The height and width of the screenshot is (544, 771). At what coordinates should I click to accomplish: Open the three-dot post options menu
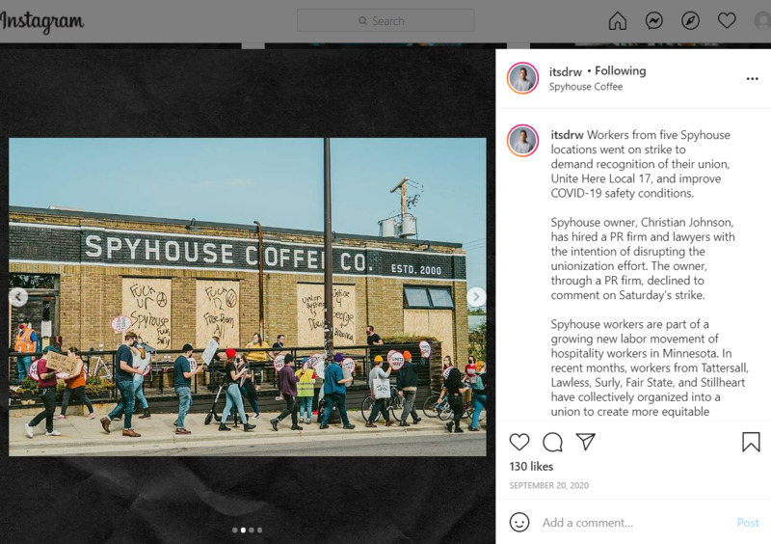[753, 79]
